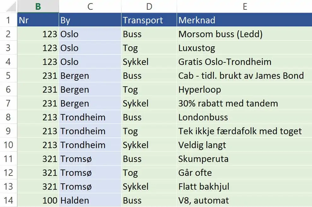Viewport: 312px width, 207px height.
Task: Click the Transport header cell
Action: (149, 20)
